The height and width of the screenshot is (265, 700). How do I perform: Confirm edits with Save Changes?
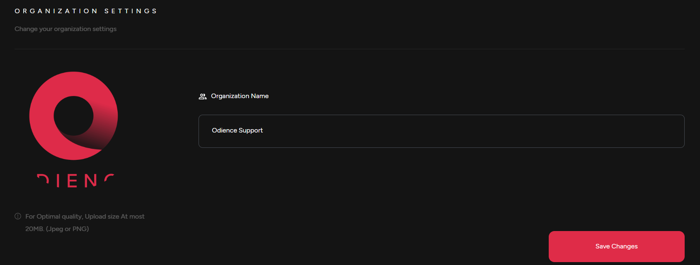[x=616, y=246]
